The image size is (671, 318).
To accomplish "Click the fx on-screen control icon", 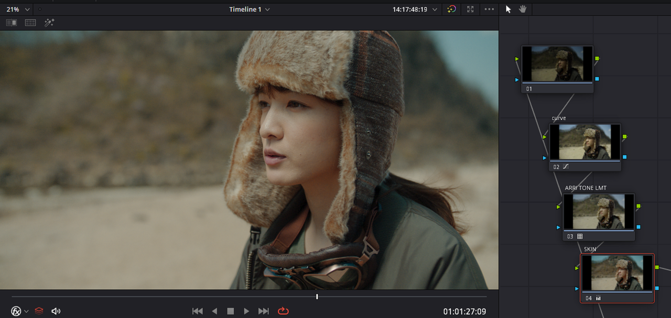I will [x=16, y=311].
